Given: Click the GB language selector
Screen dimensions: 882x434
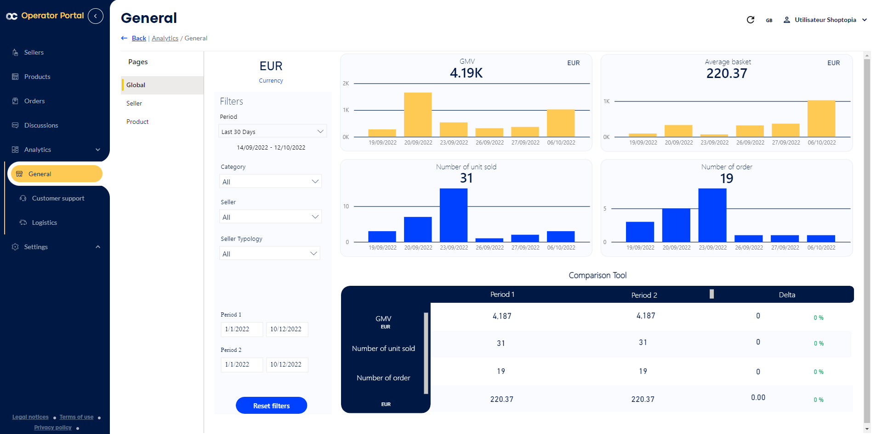Looking at the screenshot, I should point(769,20).
